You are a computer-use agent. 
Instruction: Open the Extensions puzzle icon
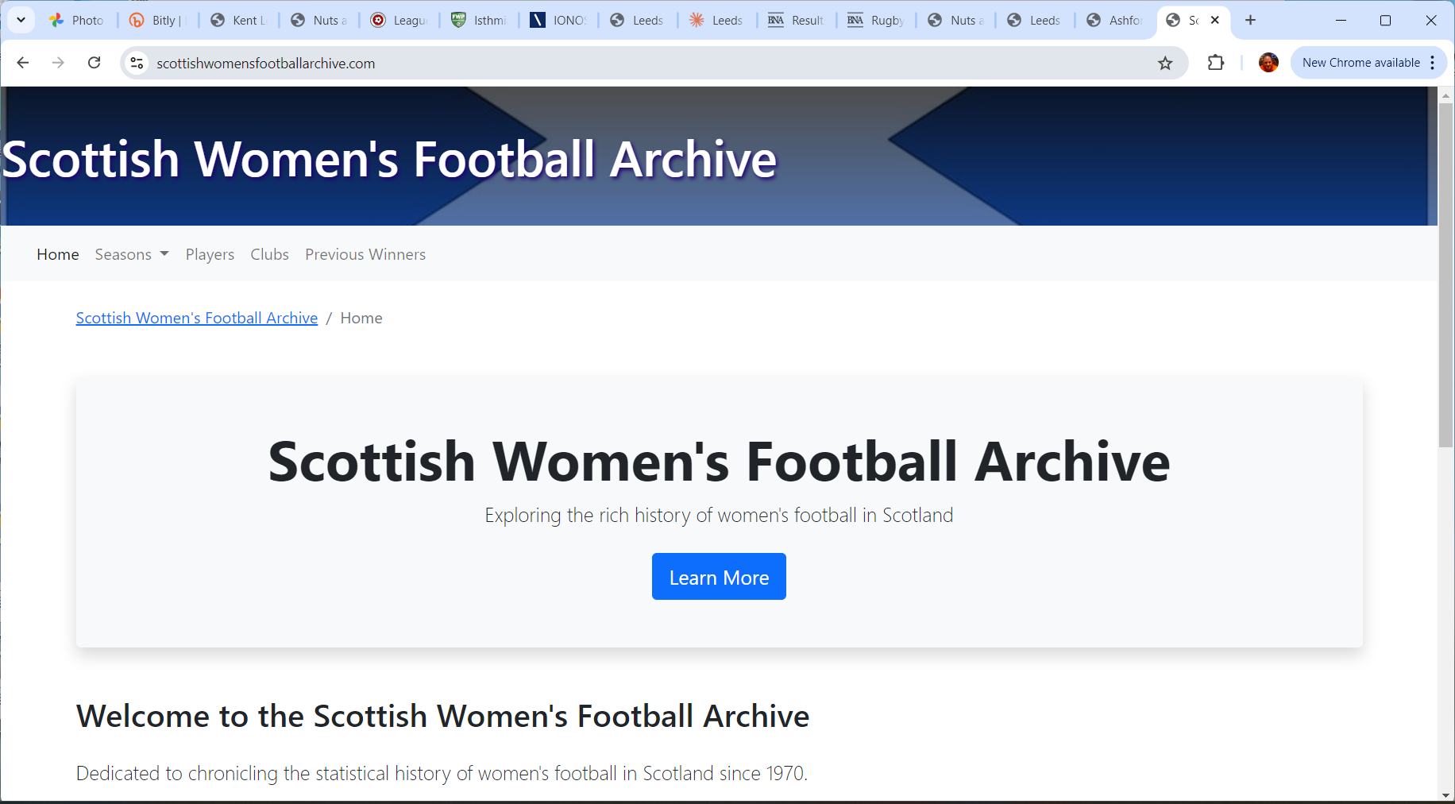click(1215, 63)
